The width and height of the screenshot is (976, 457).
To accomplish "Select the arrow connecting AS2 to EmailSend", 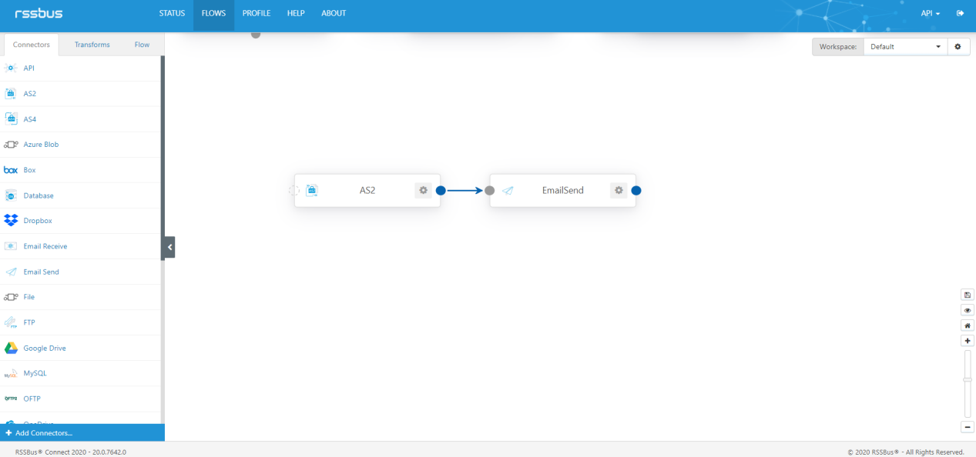I will click(465, 190).
